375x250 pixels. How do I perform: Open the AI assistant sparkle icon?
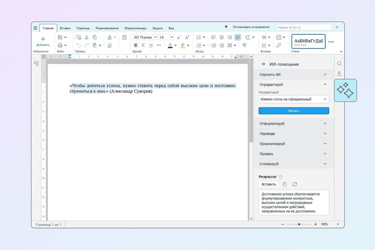(345, 90)
